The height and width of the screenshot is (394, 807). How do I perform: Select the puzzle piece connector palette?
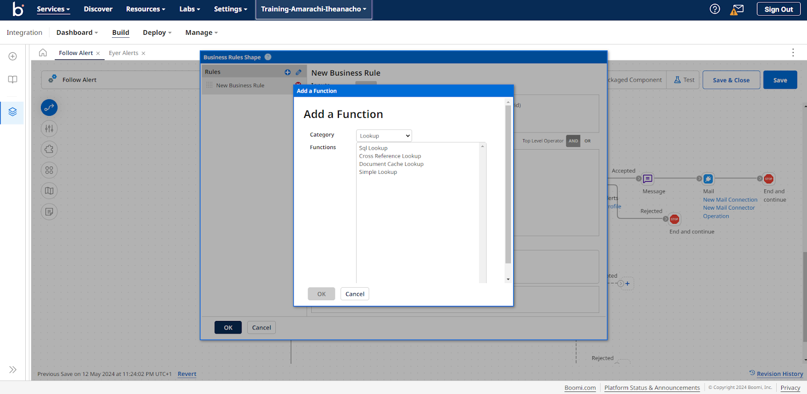click(49, 149)
